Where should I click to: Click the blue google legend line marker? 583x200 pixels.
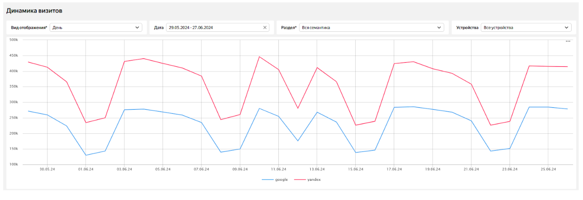pyautogui.click(x=267, y=180)
